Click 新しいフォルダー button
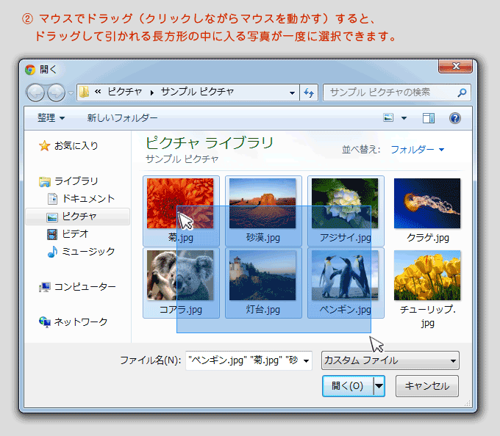The image size is (500, 436). [x=123, y=118]
